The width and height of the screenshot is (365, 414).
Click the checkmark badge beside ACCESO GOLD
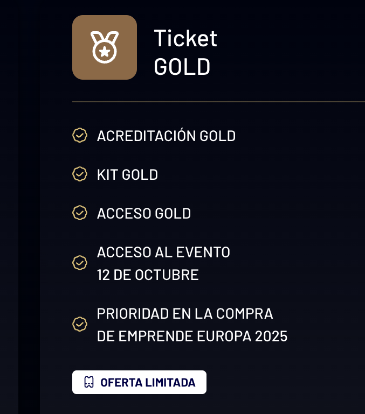coord(80,213)
